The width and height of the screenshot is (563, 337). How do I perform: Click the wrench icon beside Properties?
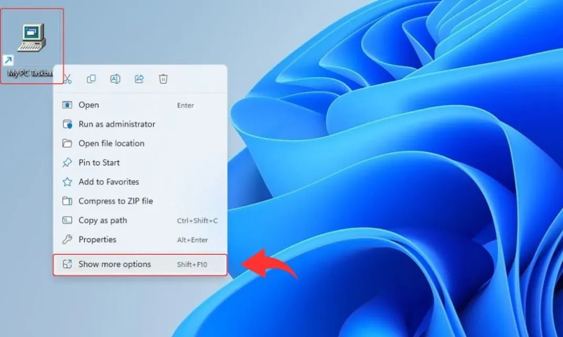67,240
